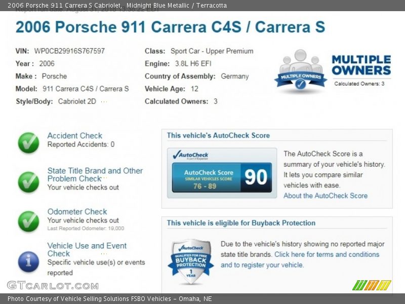Click the Engine value 3.8L H6 EFI
The image size is (405, 304).
[x=193, y=64]
